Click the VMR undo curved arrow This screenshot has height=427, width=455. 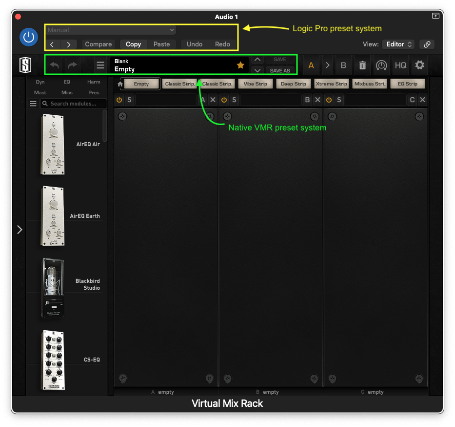click(x=54, y=65)
